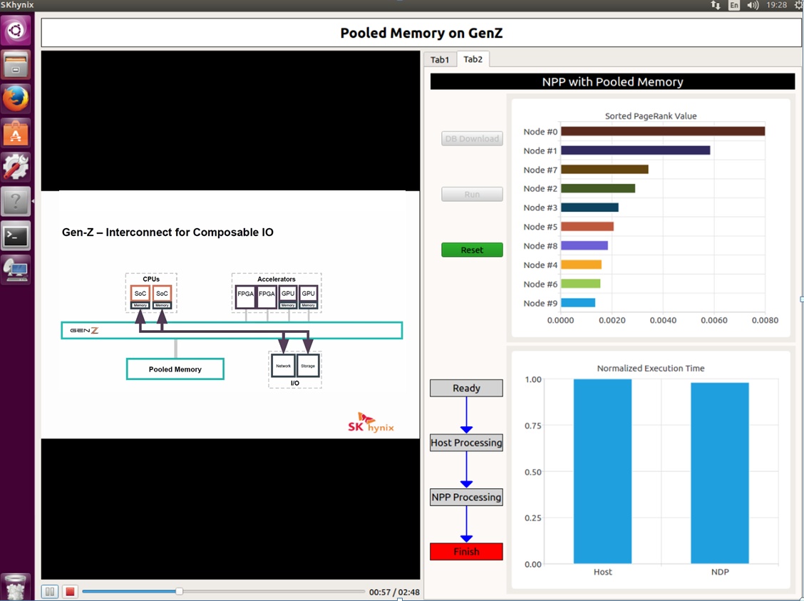Click the red Finish stage box
This screenshot has height=601, width=804.
pyautogui.click(x=466, y=552)
